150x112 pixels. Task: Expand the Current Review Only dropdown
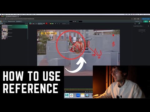point(138,26)
